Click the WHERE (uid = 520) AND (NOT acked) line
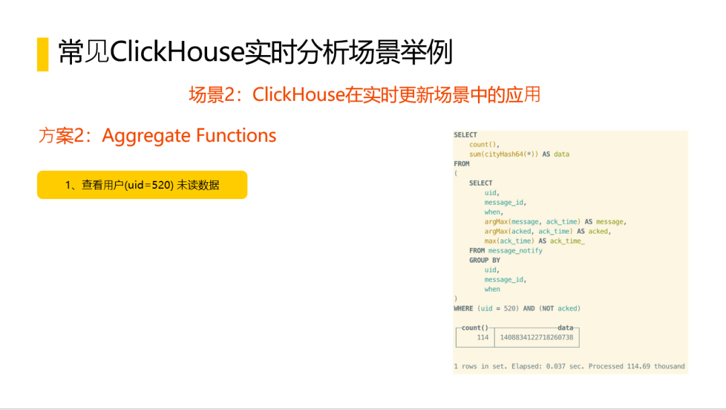This screenshot has width=726, height=410. (x=517, y=309)
